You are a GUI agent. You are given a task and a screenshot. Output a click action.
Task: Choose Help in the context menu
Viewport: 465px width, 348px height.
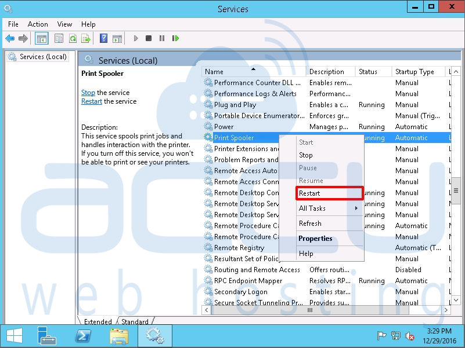[330, 254]
